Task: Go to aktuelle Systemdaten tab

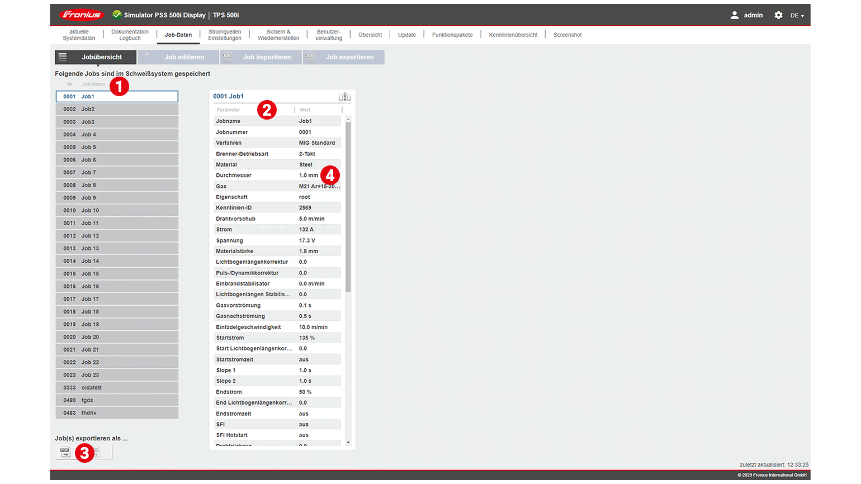Action: click(79, 35)
